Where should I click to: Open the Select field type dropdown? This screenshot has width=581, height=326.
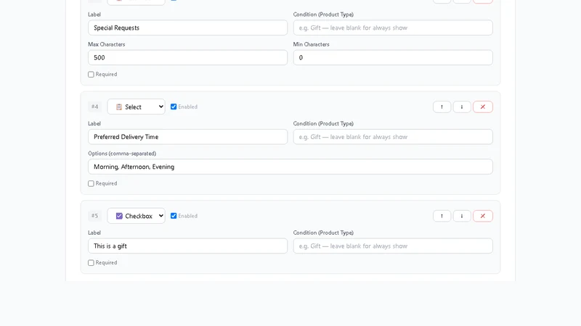(136, 106)
